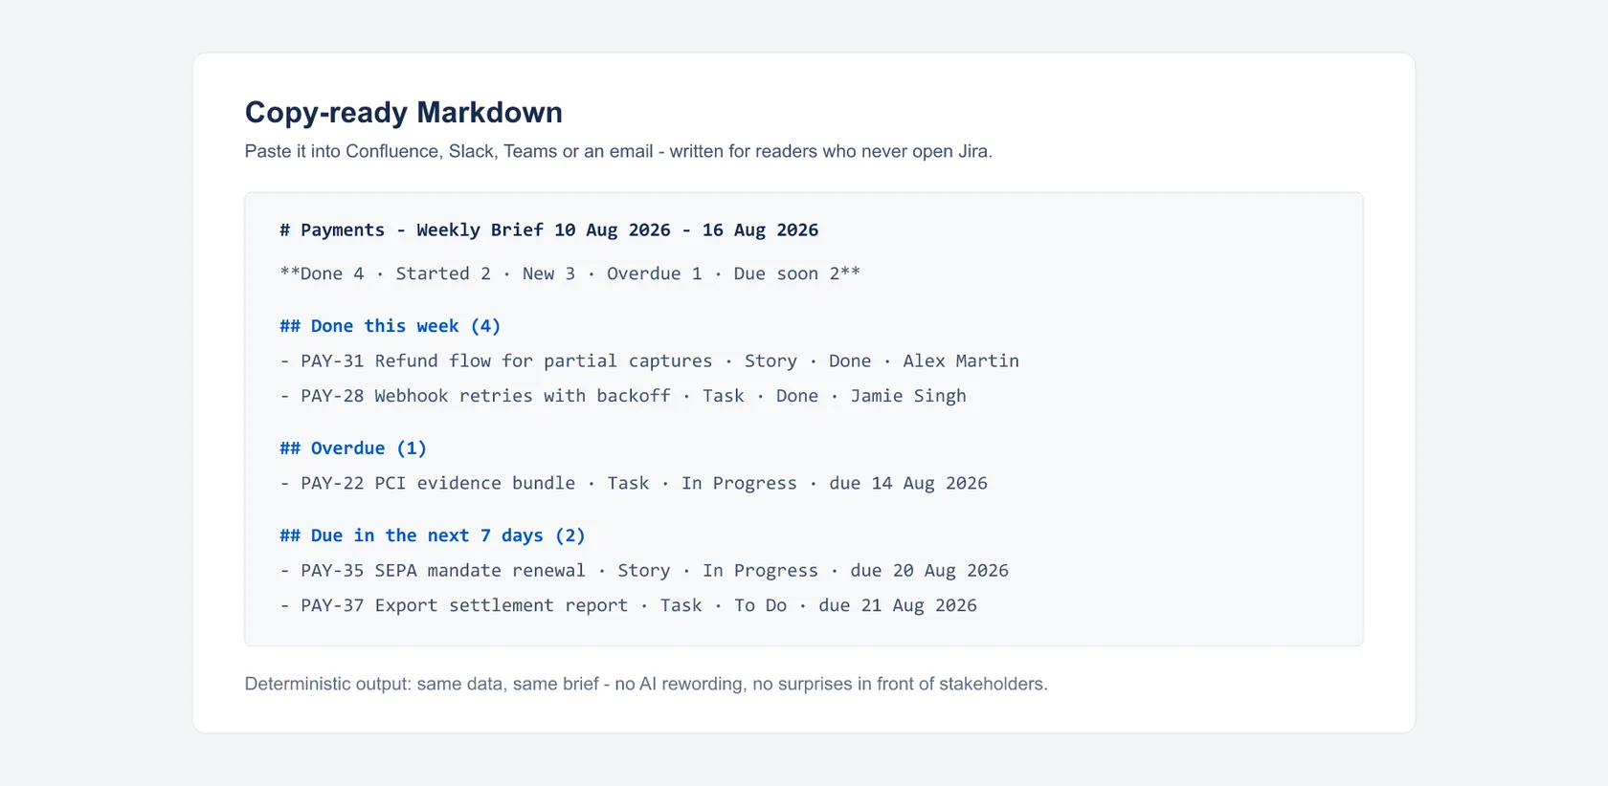
Task: Click the Copy-ready Markdown heading
Action: coord(403,113)
